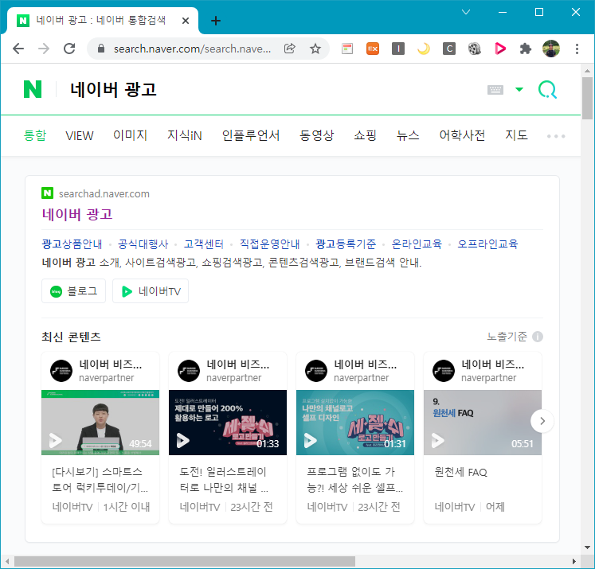Open the 온라인교육 sublink

[x=417, y=244]
